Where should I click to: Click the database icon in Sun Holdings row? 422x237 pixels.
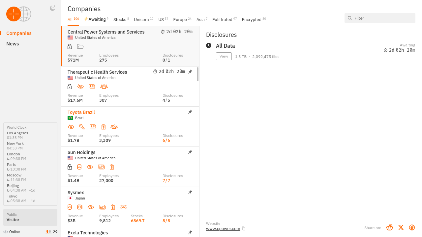[x=79, y=167]
